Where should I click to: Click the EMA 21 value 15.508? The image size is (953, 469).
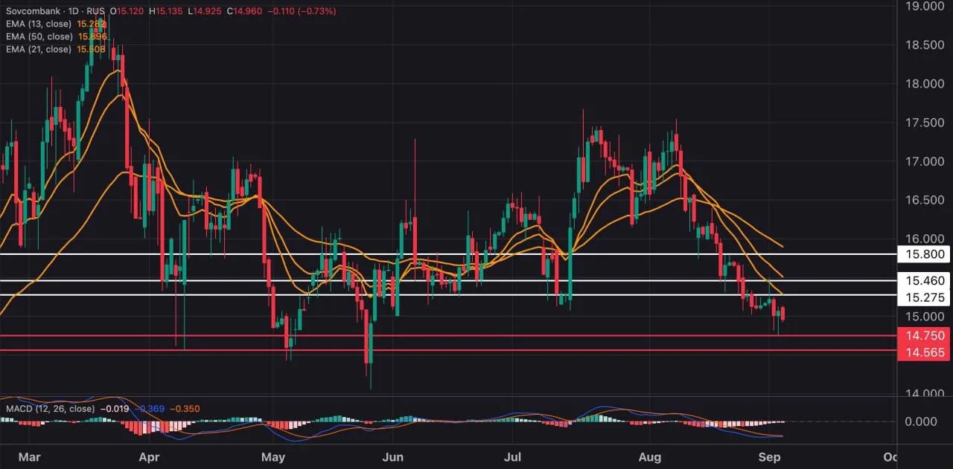click(92, 49)
